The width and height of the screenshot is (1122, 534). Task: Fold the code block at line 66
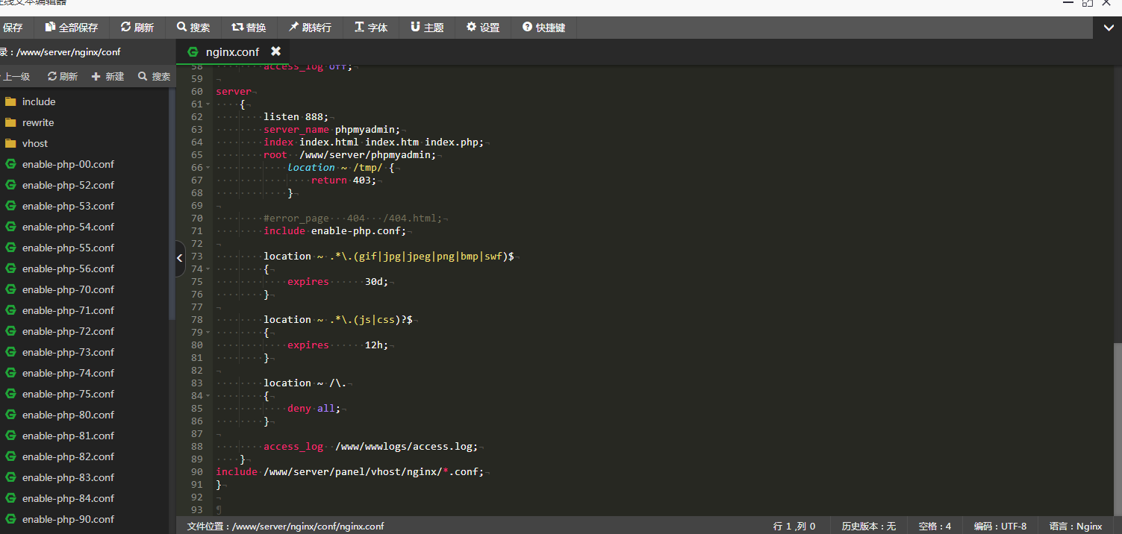coord(208,168)
